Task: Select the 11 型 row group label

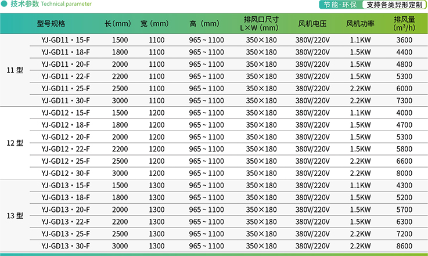Action: (15, 70)
